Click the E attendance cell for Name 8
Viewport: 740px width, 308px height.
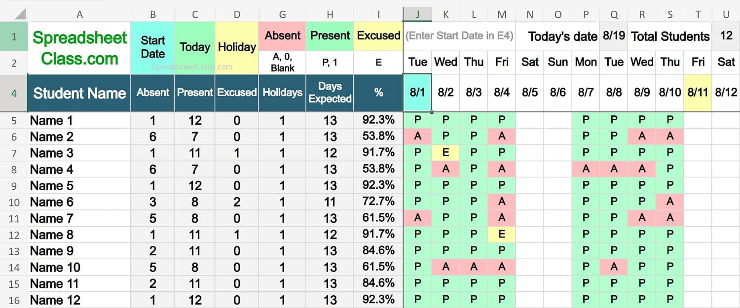click(x=501, y=235)
